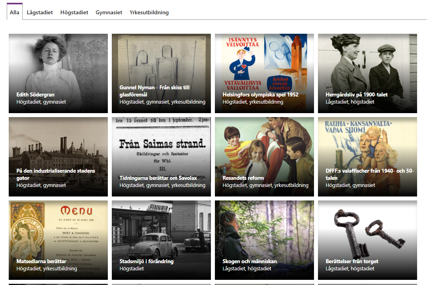Click the title 'Matsedlarna berättar'
The image size is (427, 285).
pos(41,261)
